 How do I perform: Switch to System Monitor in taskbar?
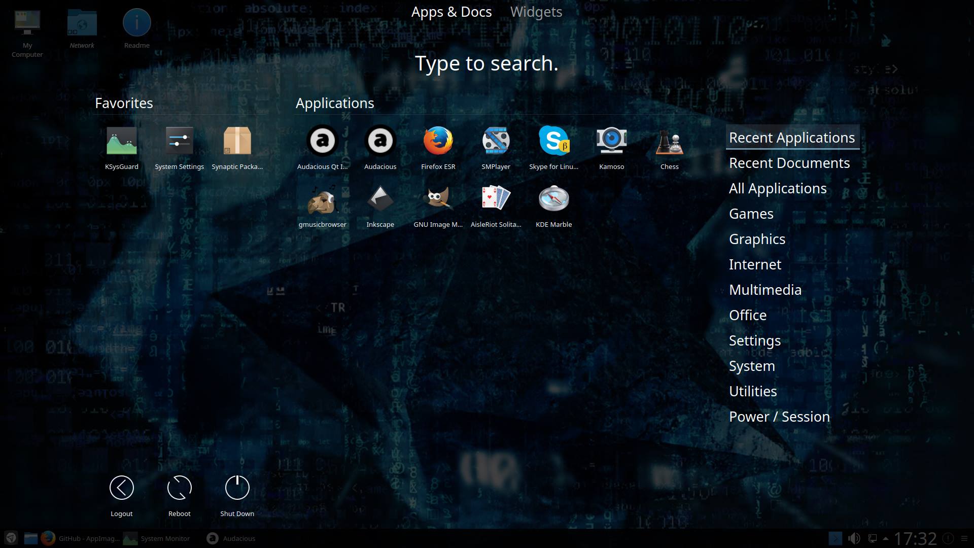157,538
